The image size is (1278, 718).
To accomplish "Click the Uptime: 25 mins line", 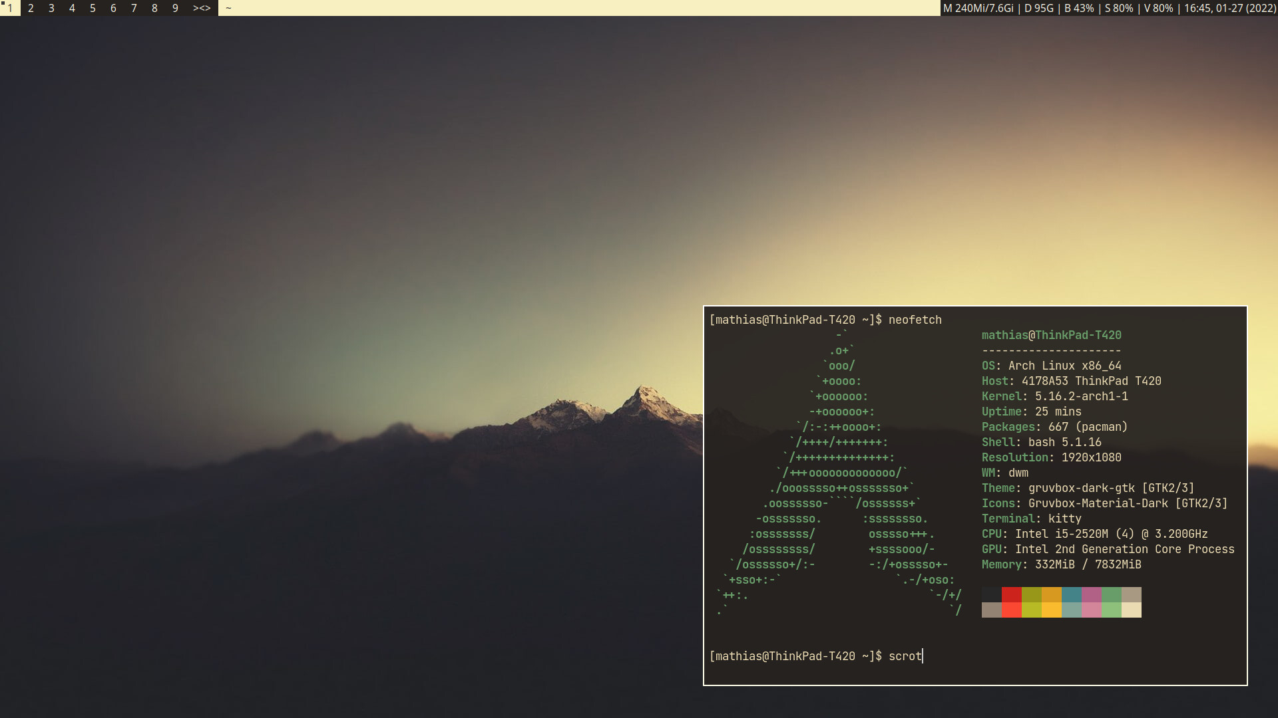I will tap(1031, 412).
